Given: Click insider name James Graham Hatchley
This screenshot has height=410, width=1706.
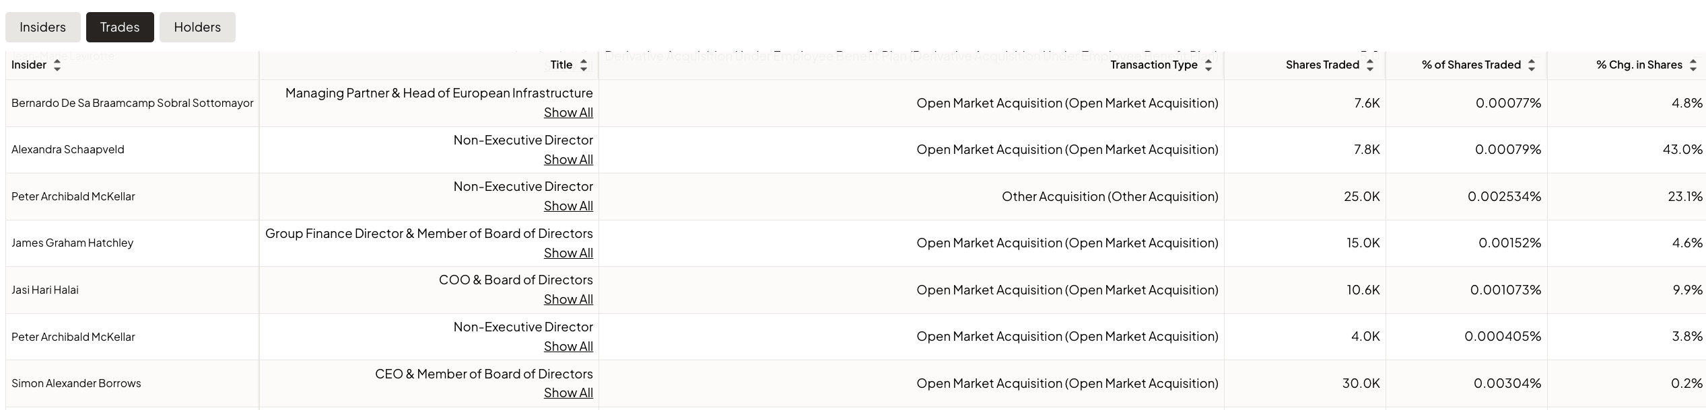Looking at the screenshot, I should click(x=73, y=243).
